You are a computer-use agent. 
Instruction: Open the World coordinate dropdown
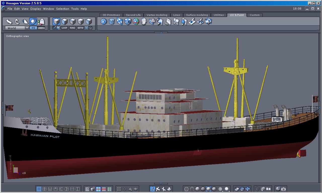coord(17,28)
